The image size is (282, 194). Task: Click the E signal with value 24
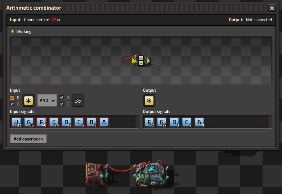55,122
